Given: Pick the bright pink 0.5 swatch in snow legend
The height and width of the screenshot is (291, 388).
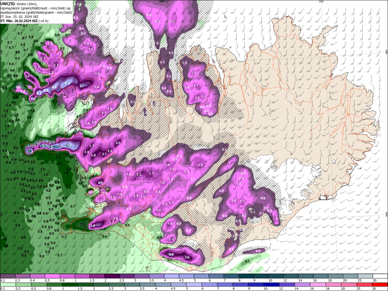Looking at the screenshot, I should tap(52, 276).
